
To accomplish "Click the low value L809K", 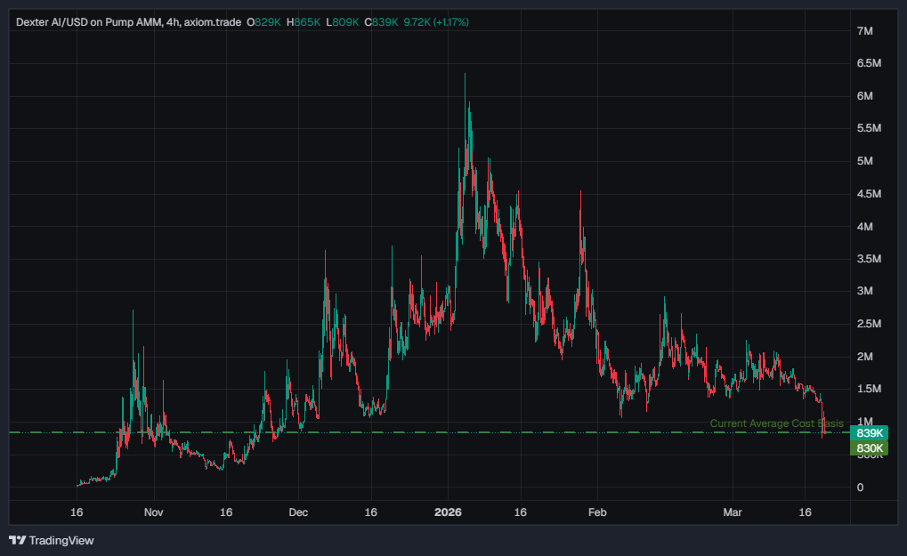I will tap(343, 22).
